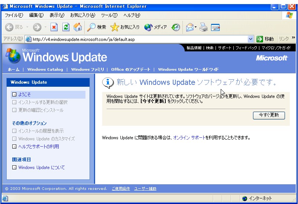Go to Home page house icon
This screenshot has width=298, height=204.
coord(78,27)
